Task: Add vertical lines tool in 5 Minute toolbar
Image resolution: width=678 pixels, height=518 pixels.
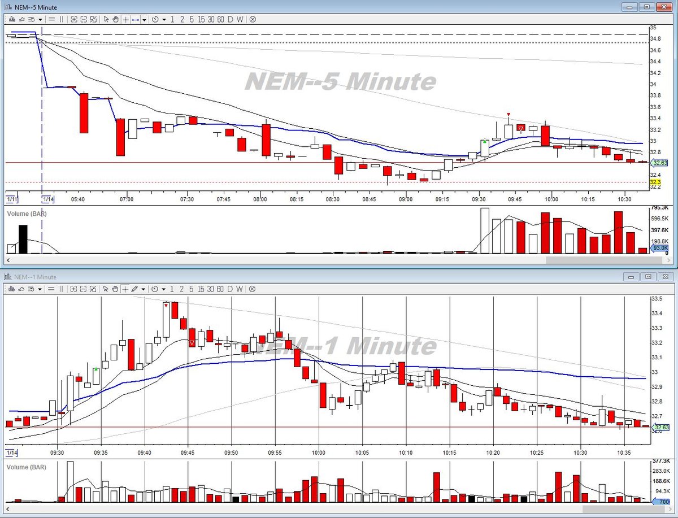Action: tap(62, 19)
